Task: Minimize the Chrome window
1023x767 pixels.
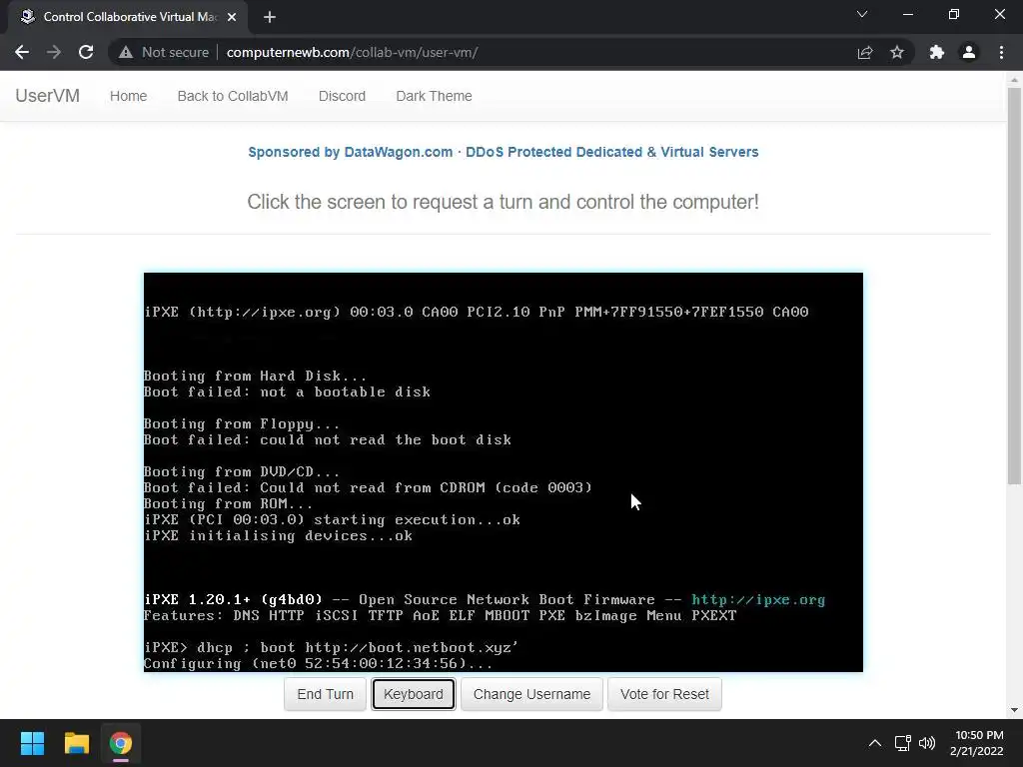Action: tap(907, 14)
